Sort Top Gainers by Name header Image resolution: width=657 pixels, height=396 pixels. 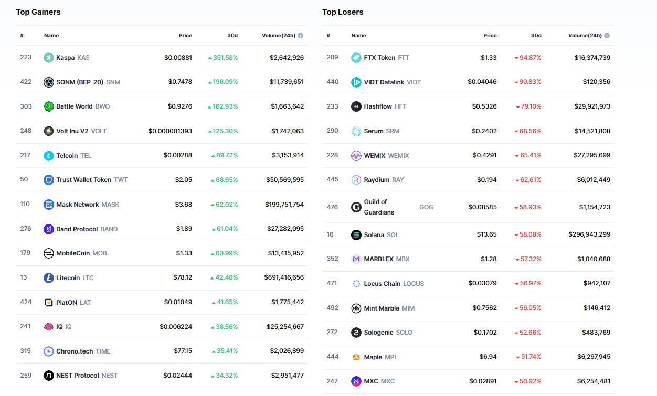pyautogui.click(x=51, y=36)
